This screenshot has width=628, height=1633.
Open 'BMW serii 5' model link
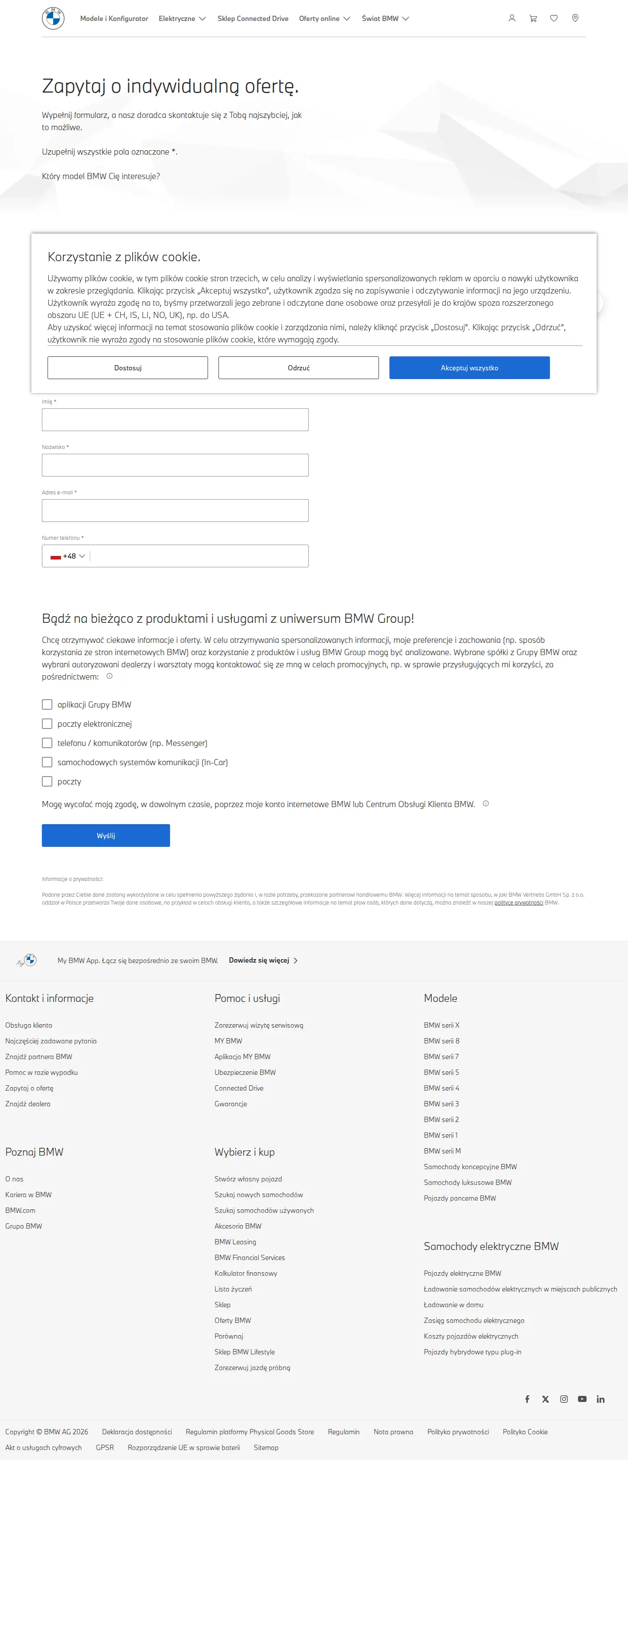coord(441,1073)
